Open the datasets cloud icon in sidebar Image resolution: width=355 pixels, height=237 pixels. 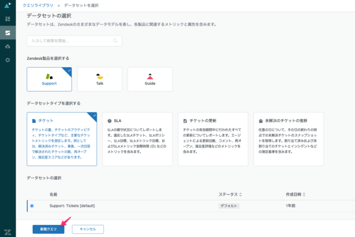click(x=8, y=47)
